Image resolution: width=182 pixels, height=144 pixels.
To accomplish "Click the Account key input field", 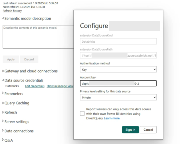I will (118, 83).
